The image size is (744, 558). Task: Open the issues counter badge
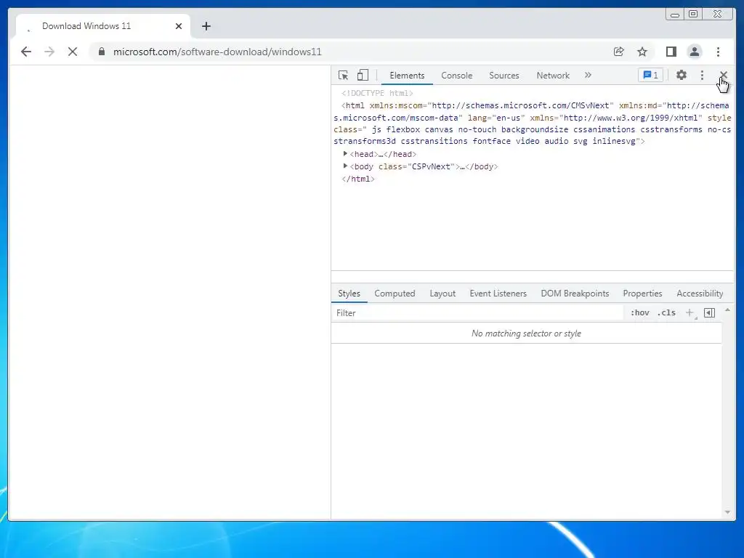pyautogui.click(x=650, y=75)
